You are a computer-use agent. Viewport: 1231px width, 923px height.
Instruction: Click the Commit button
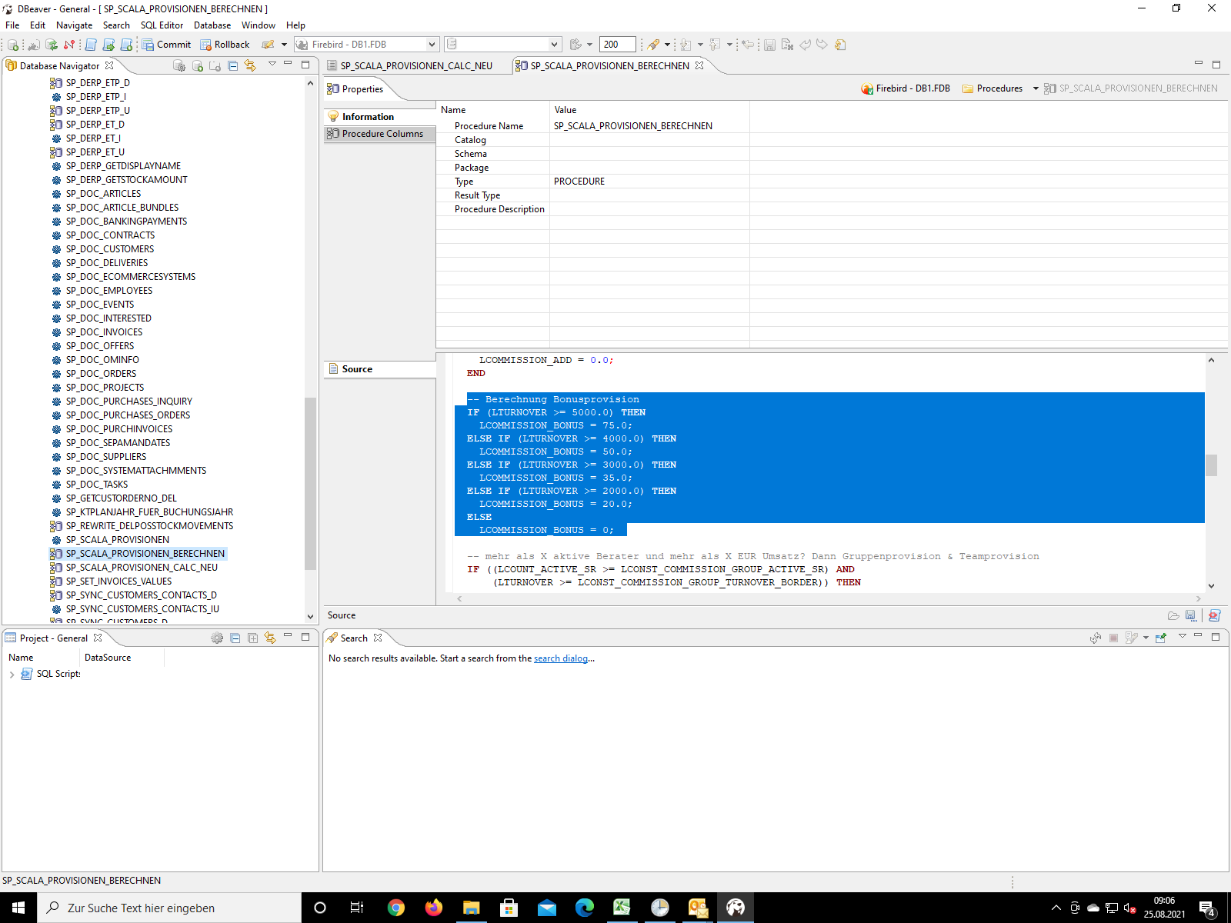(166, 45)
